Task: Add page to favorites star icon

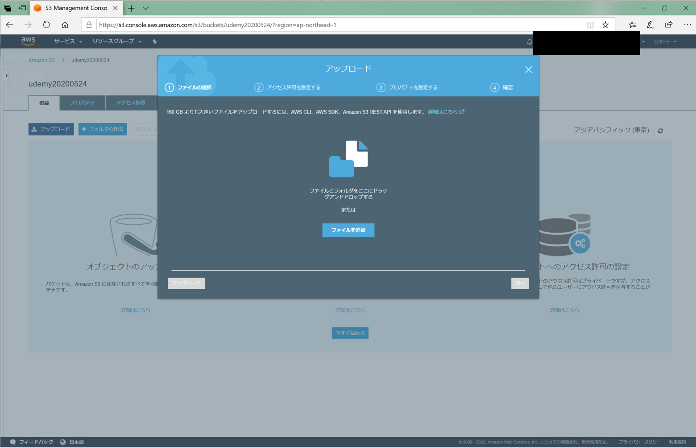Action: point(605,25)
